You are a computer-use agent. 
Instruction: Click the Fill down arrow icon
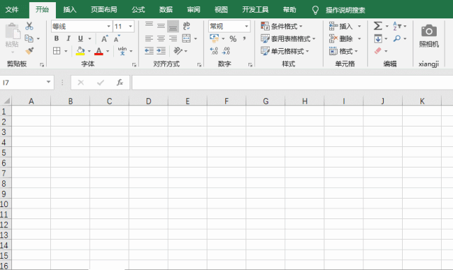[x=378, y=38]
